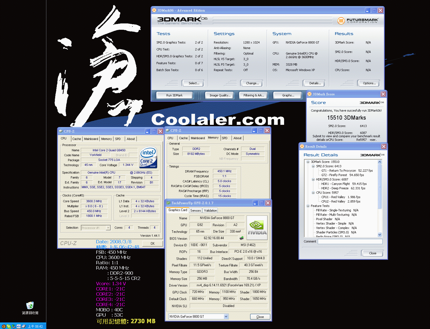Viewport: 430px width, 329px height.
Task: Click the '15510 3DMarks' score text
Action: [346, 118]
